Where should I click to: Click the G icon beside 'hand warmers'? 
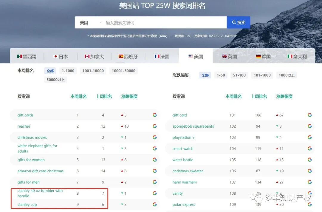309,182
